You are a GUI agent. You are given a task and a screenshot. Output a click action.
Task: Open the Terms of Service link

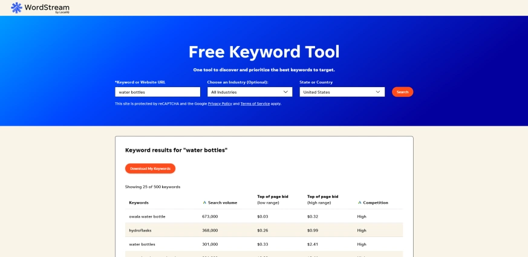[255, 103]
